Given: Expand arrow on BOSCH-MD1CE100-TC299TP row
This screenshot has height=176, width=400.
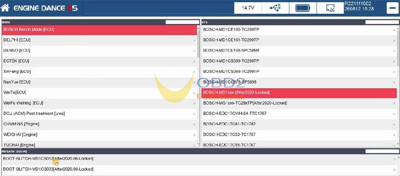Looking at the screenshot, I should coord(394,30).
